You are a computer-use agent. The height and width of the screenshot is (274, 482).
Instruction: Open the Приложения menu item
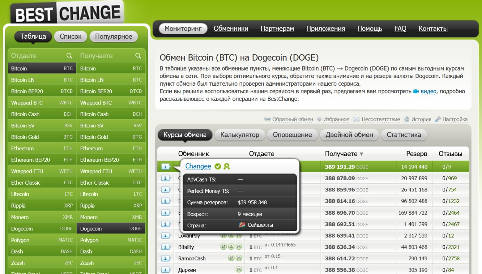click(326, 29)
